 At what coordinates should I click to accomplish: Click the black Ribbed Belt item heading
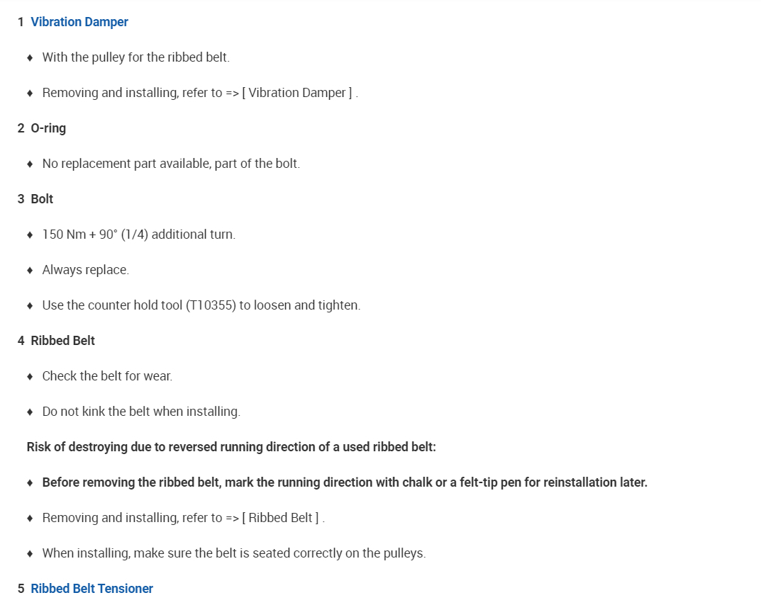(62, 341)
